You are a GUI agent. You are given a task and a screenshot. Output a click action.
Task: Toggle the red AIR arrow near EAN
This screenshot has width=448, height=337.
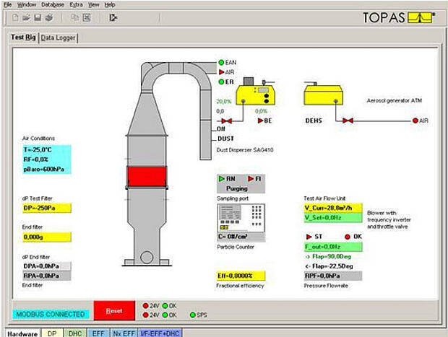pos(221,72)
